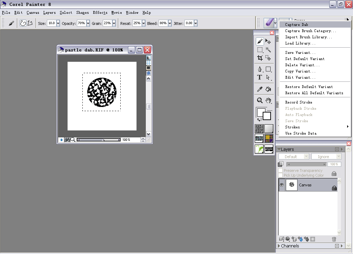353x254 pixels.
Task: Choose the Rectangular Selection tool
Action: tap(260, 50)
